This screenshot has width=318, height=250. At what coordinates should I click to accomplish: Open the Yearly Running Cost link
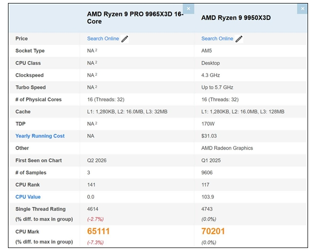tap(40, 136)
